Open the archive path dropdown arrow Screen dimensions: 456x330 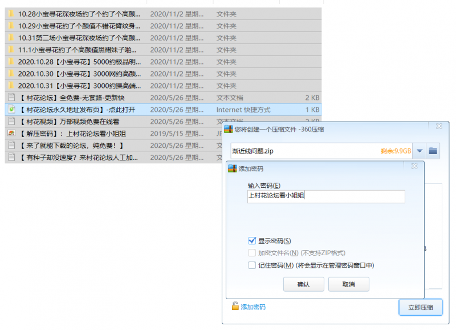[420, 151]
